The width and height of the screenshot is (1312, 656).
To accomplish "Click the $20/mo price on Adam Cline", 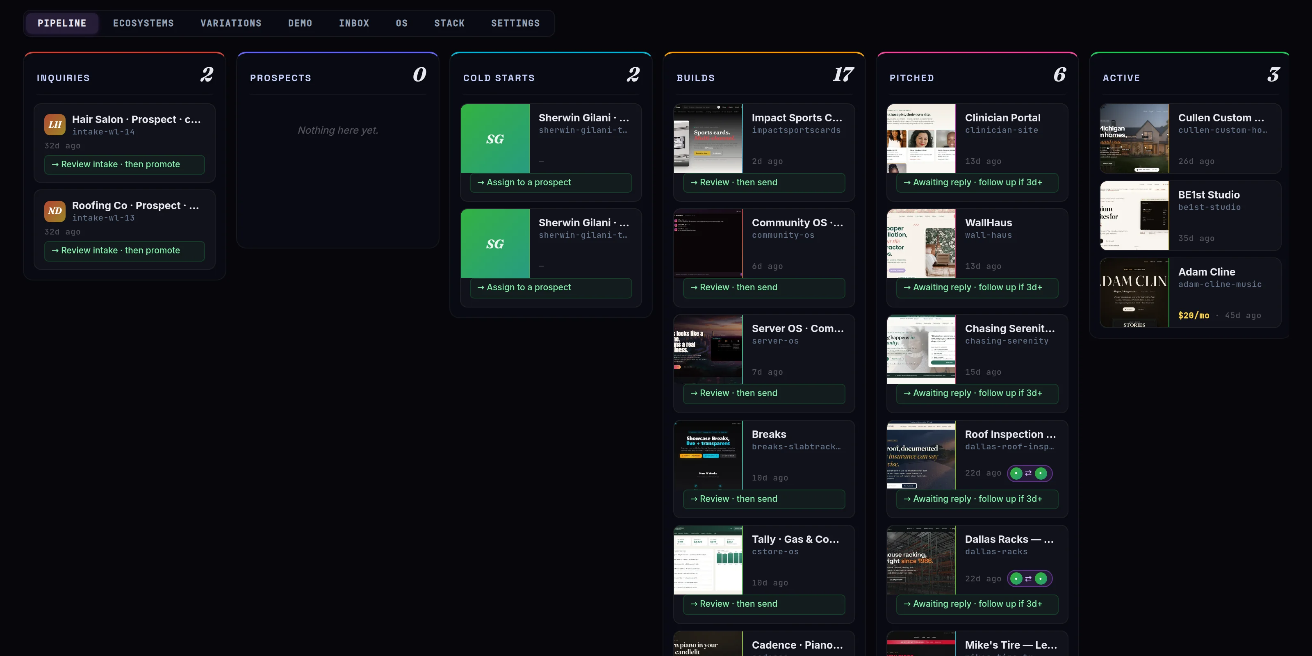I will pyautogui.click(x=1194, y=315).
